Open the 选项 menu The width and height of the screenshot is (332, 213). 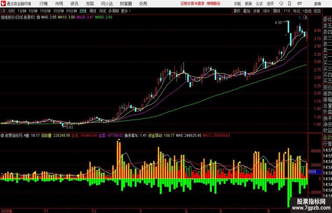coord(270,3)
